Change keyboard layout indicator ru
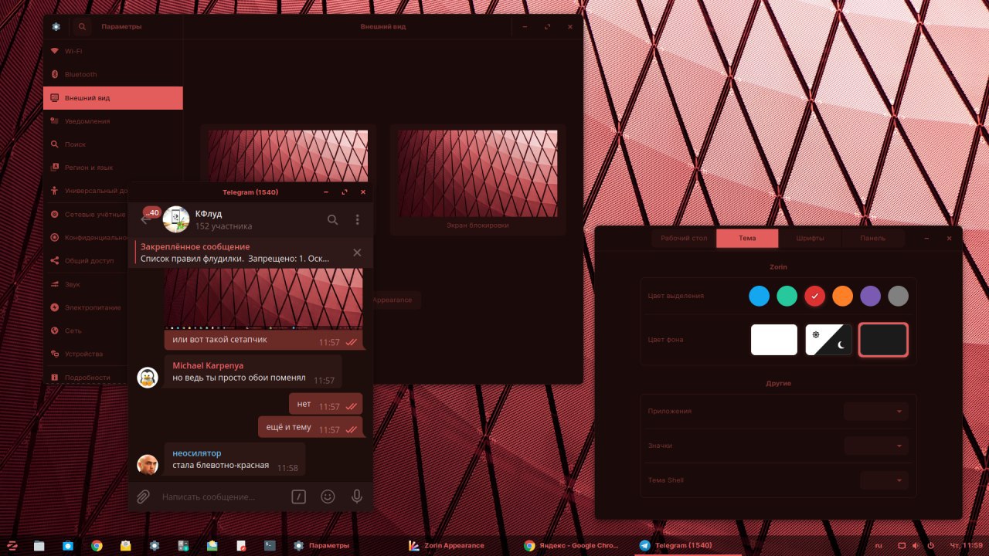989x556 pixels. click(878, 545)
